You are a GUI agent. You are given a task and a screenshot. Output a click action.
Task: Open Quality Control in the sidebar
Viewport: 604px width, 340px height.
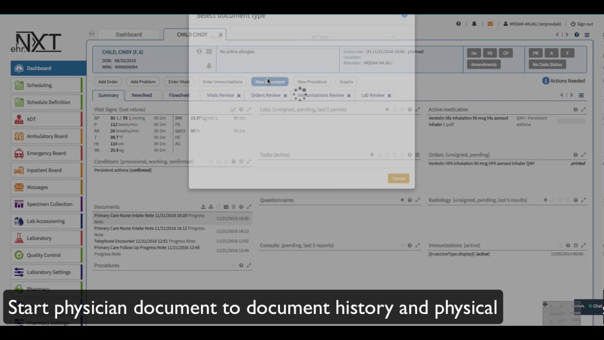click(46, 255)
